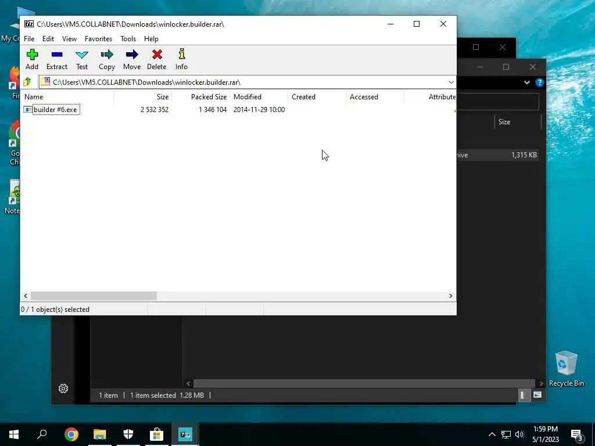595x446 pixels.
Task: Click the 0 / 1 object(s) selected status
Action: tap(55, 310)
